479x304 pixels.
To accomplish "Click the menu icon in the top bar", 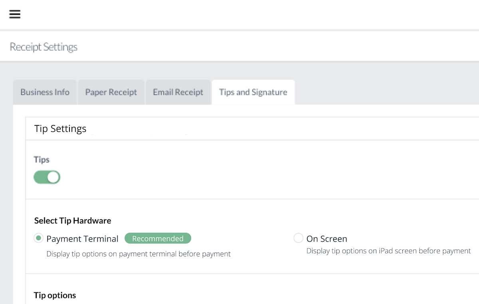I will pyautogui.click(x=15, y=14).
